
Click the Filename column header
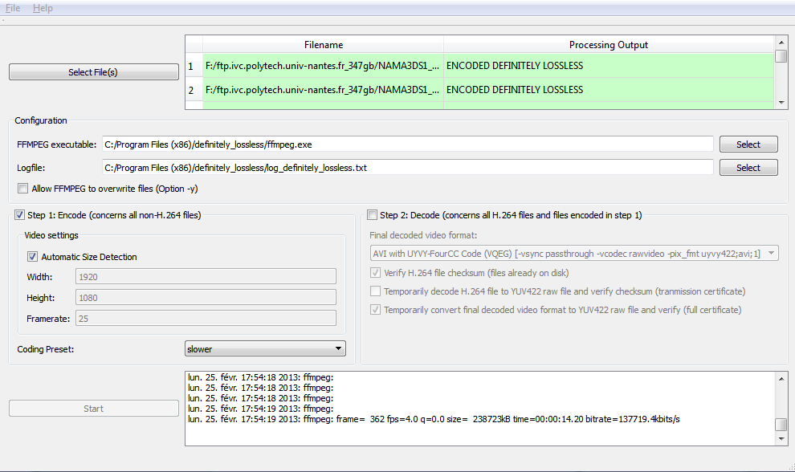(323, 45)
